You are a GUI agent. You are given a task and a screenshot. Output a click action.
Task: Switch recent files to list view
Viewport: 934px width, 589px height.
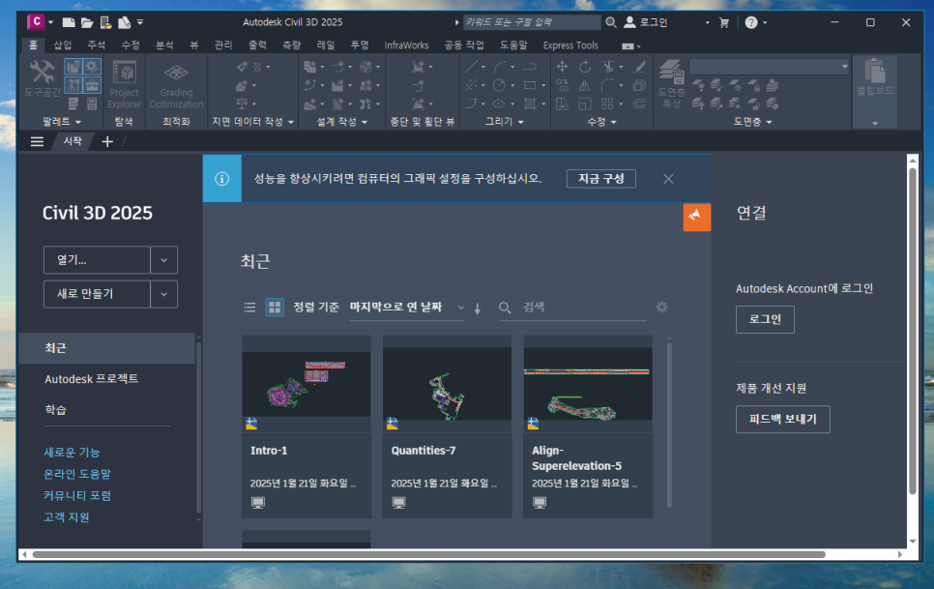coord(249,308)
